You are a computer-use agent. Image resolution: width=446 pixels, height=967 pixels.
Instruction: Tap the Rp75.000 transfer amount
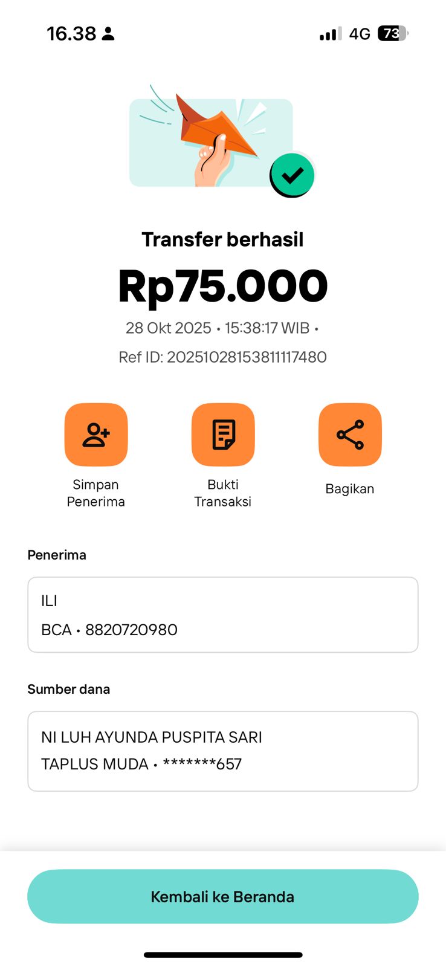point(223,286)
